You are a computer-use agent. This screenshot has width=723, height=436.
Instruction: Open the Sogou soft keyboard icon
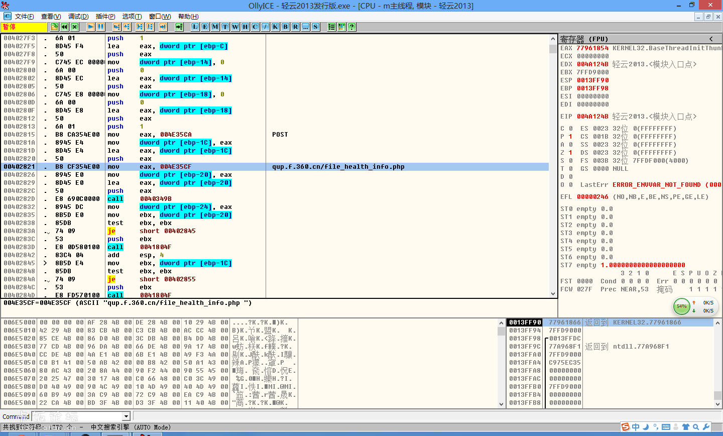[x=666, y=427]
